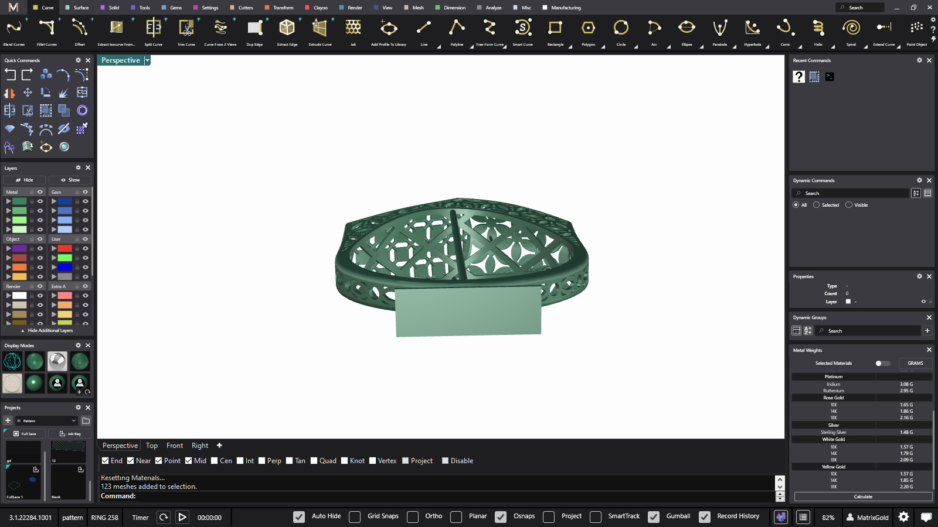The width and height of the screenshot is (938, 527).
Task: Select the Extend Curve tool
Action: [884, 31]
